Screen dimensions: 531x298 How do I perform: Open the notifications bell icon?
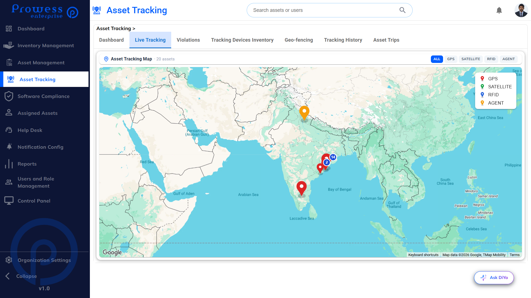(499, 10)
